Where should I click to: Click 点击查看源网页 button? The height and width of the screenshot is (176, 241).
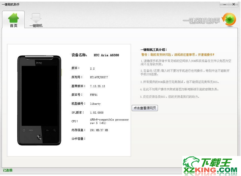pos(145,108)
